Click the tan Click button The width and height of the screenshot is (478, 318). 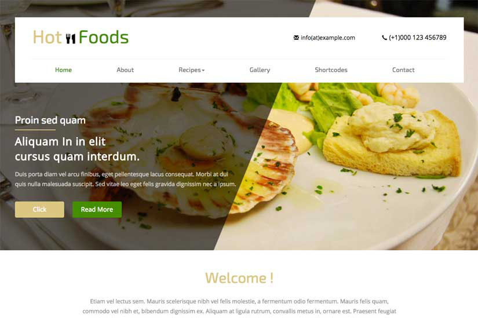(x=39, y=210)
